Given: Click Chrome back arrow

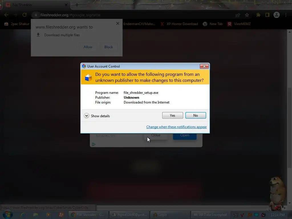Looking at the screenshot, I should [6, 15].
